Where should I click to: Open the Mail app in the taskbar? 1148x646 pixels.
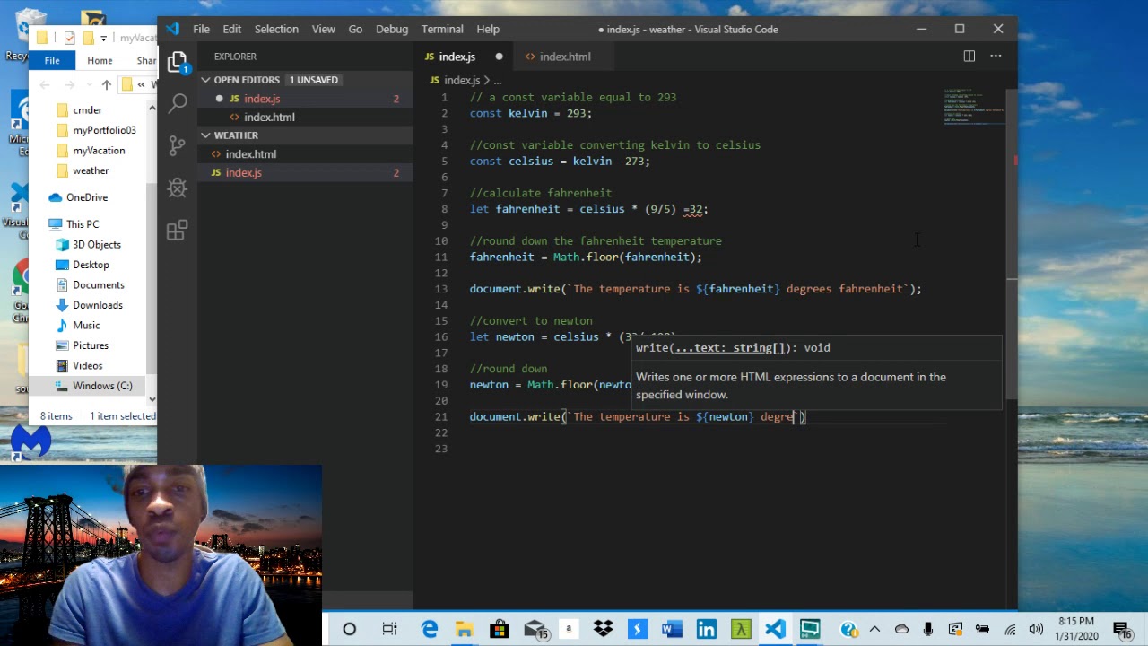pyautogui.click(x=535, y=629)
